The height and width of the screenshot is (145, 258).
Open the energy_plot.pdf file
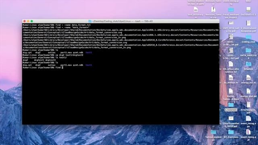248,91
